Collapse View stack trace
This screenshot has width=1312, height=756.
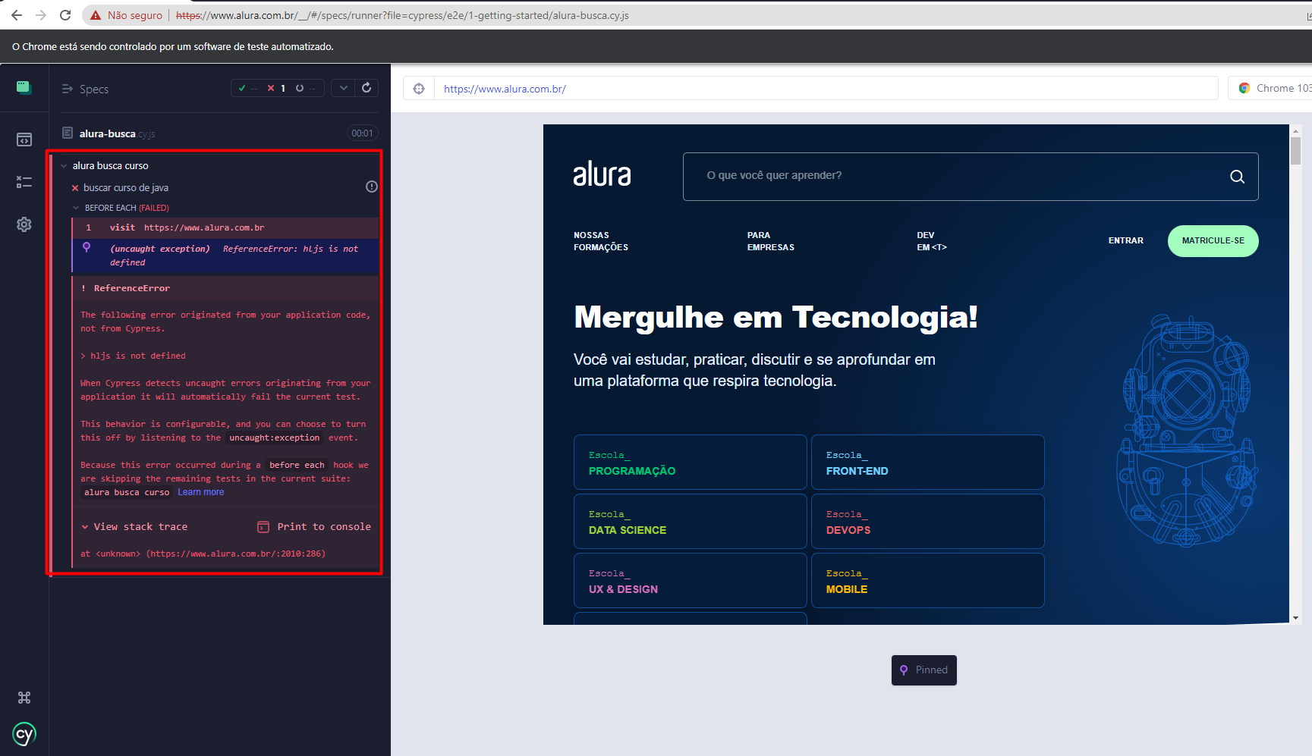coord(135,527)
